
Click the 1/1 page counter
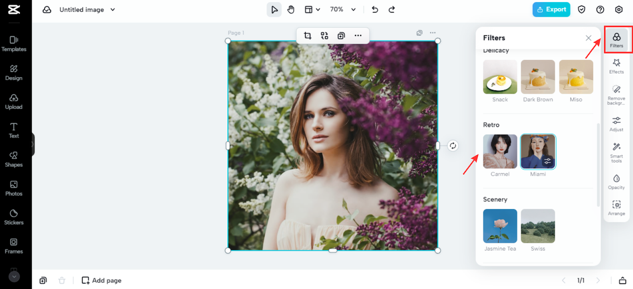pos(581,281)
